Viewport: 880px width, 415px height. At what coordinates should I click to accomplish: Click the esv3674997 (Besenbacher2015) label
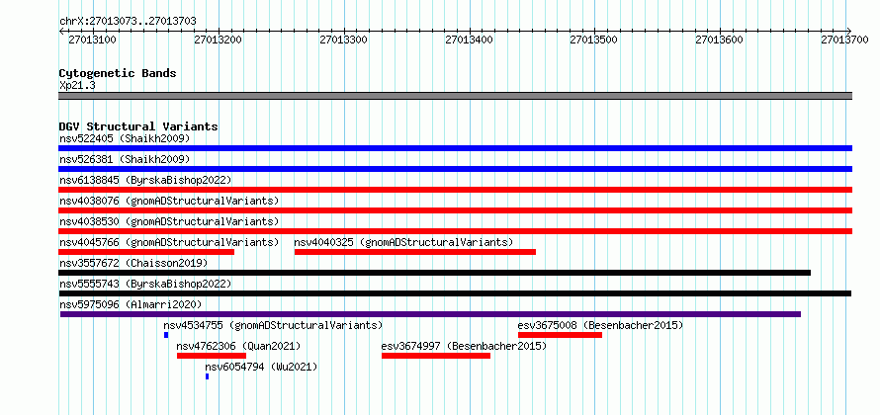[464, 346]
